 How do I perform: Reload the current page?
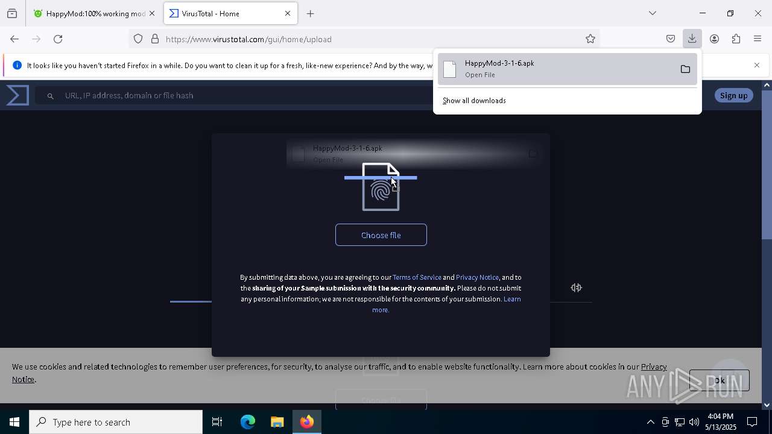coord(58,39)
